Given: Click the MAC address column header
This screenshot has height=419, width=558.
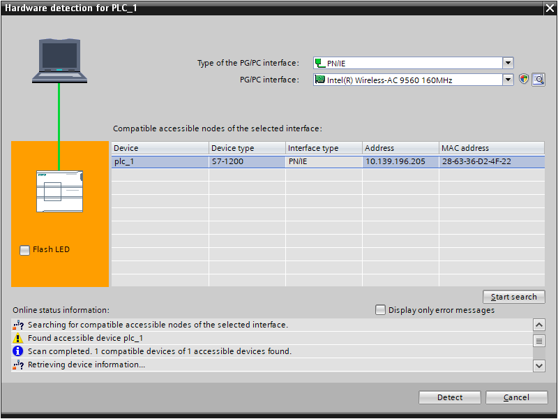Looking at the screenshot, I should (x=491, y=148).
